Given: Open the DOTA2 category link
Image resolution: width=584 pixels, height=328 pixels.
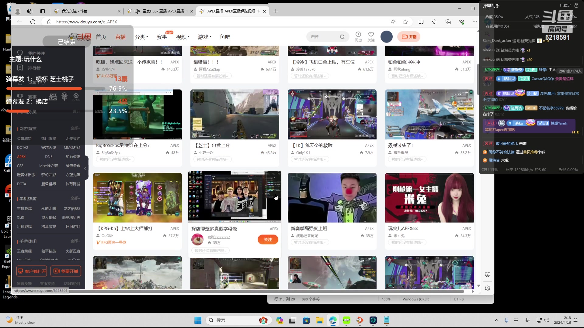Looking at the screenshot, I should pos(23,148).
